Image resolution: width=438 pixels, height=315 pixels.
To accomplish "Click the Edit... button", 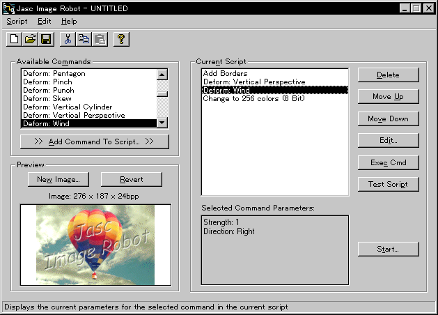I will pos(389,140).
